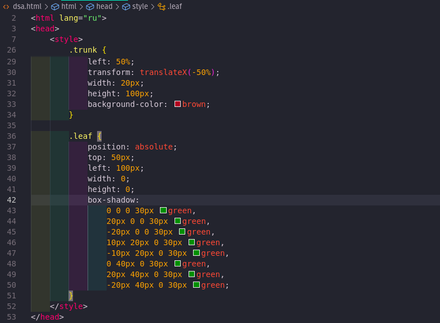Click the box-shadow property name
Viewport: 440px width, 323px height.
[x=111, y=200]
